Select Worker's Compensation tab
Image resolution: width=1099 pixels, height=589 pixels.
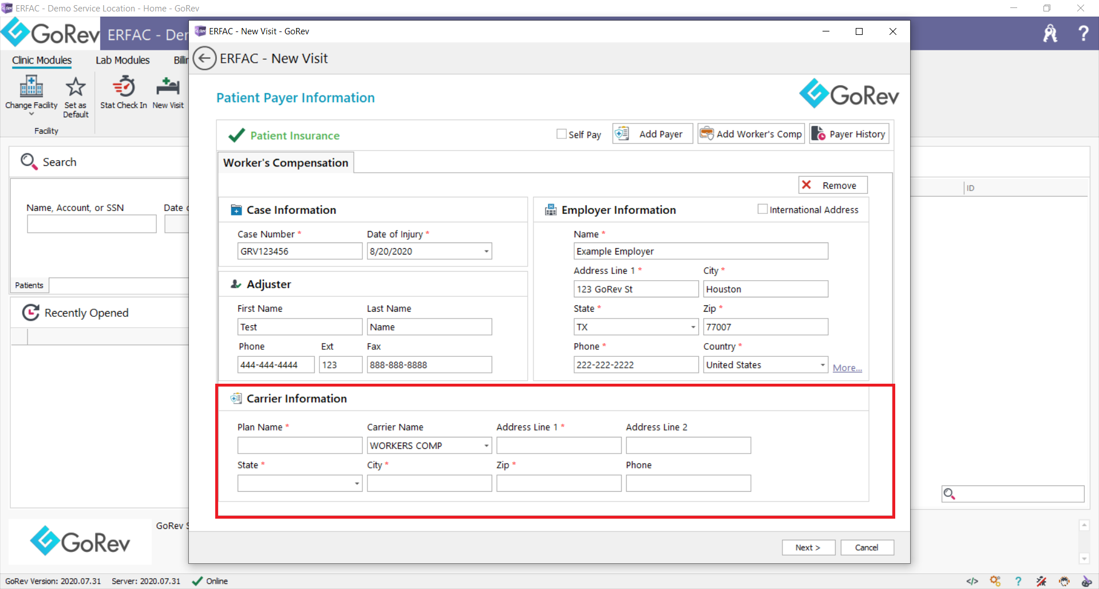coord(286,163)
